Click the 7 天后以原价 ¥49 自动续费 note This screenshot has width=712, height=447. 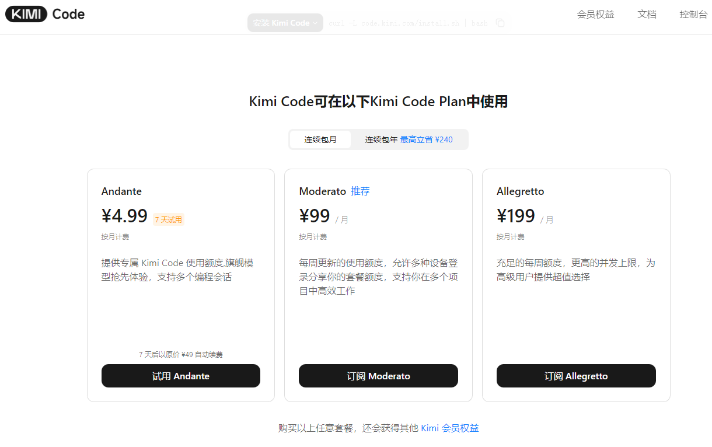pos(181,354)
